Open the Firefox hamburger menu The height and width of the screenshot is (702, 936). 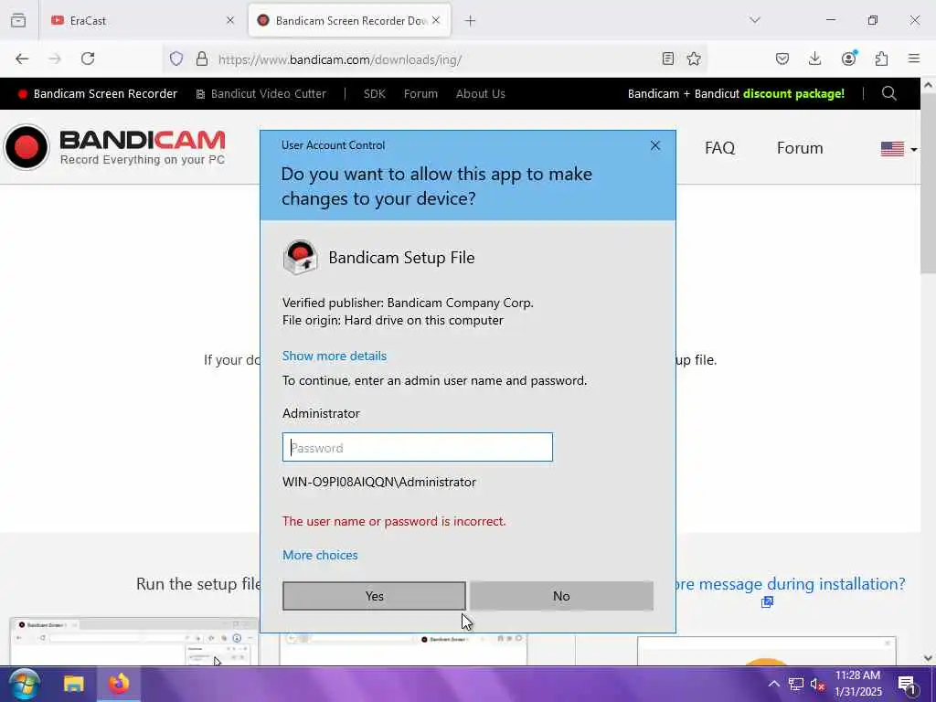point(914,58)
